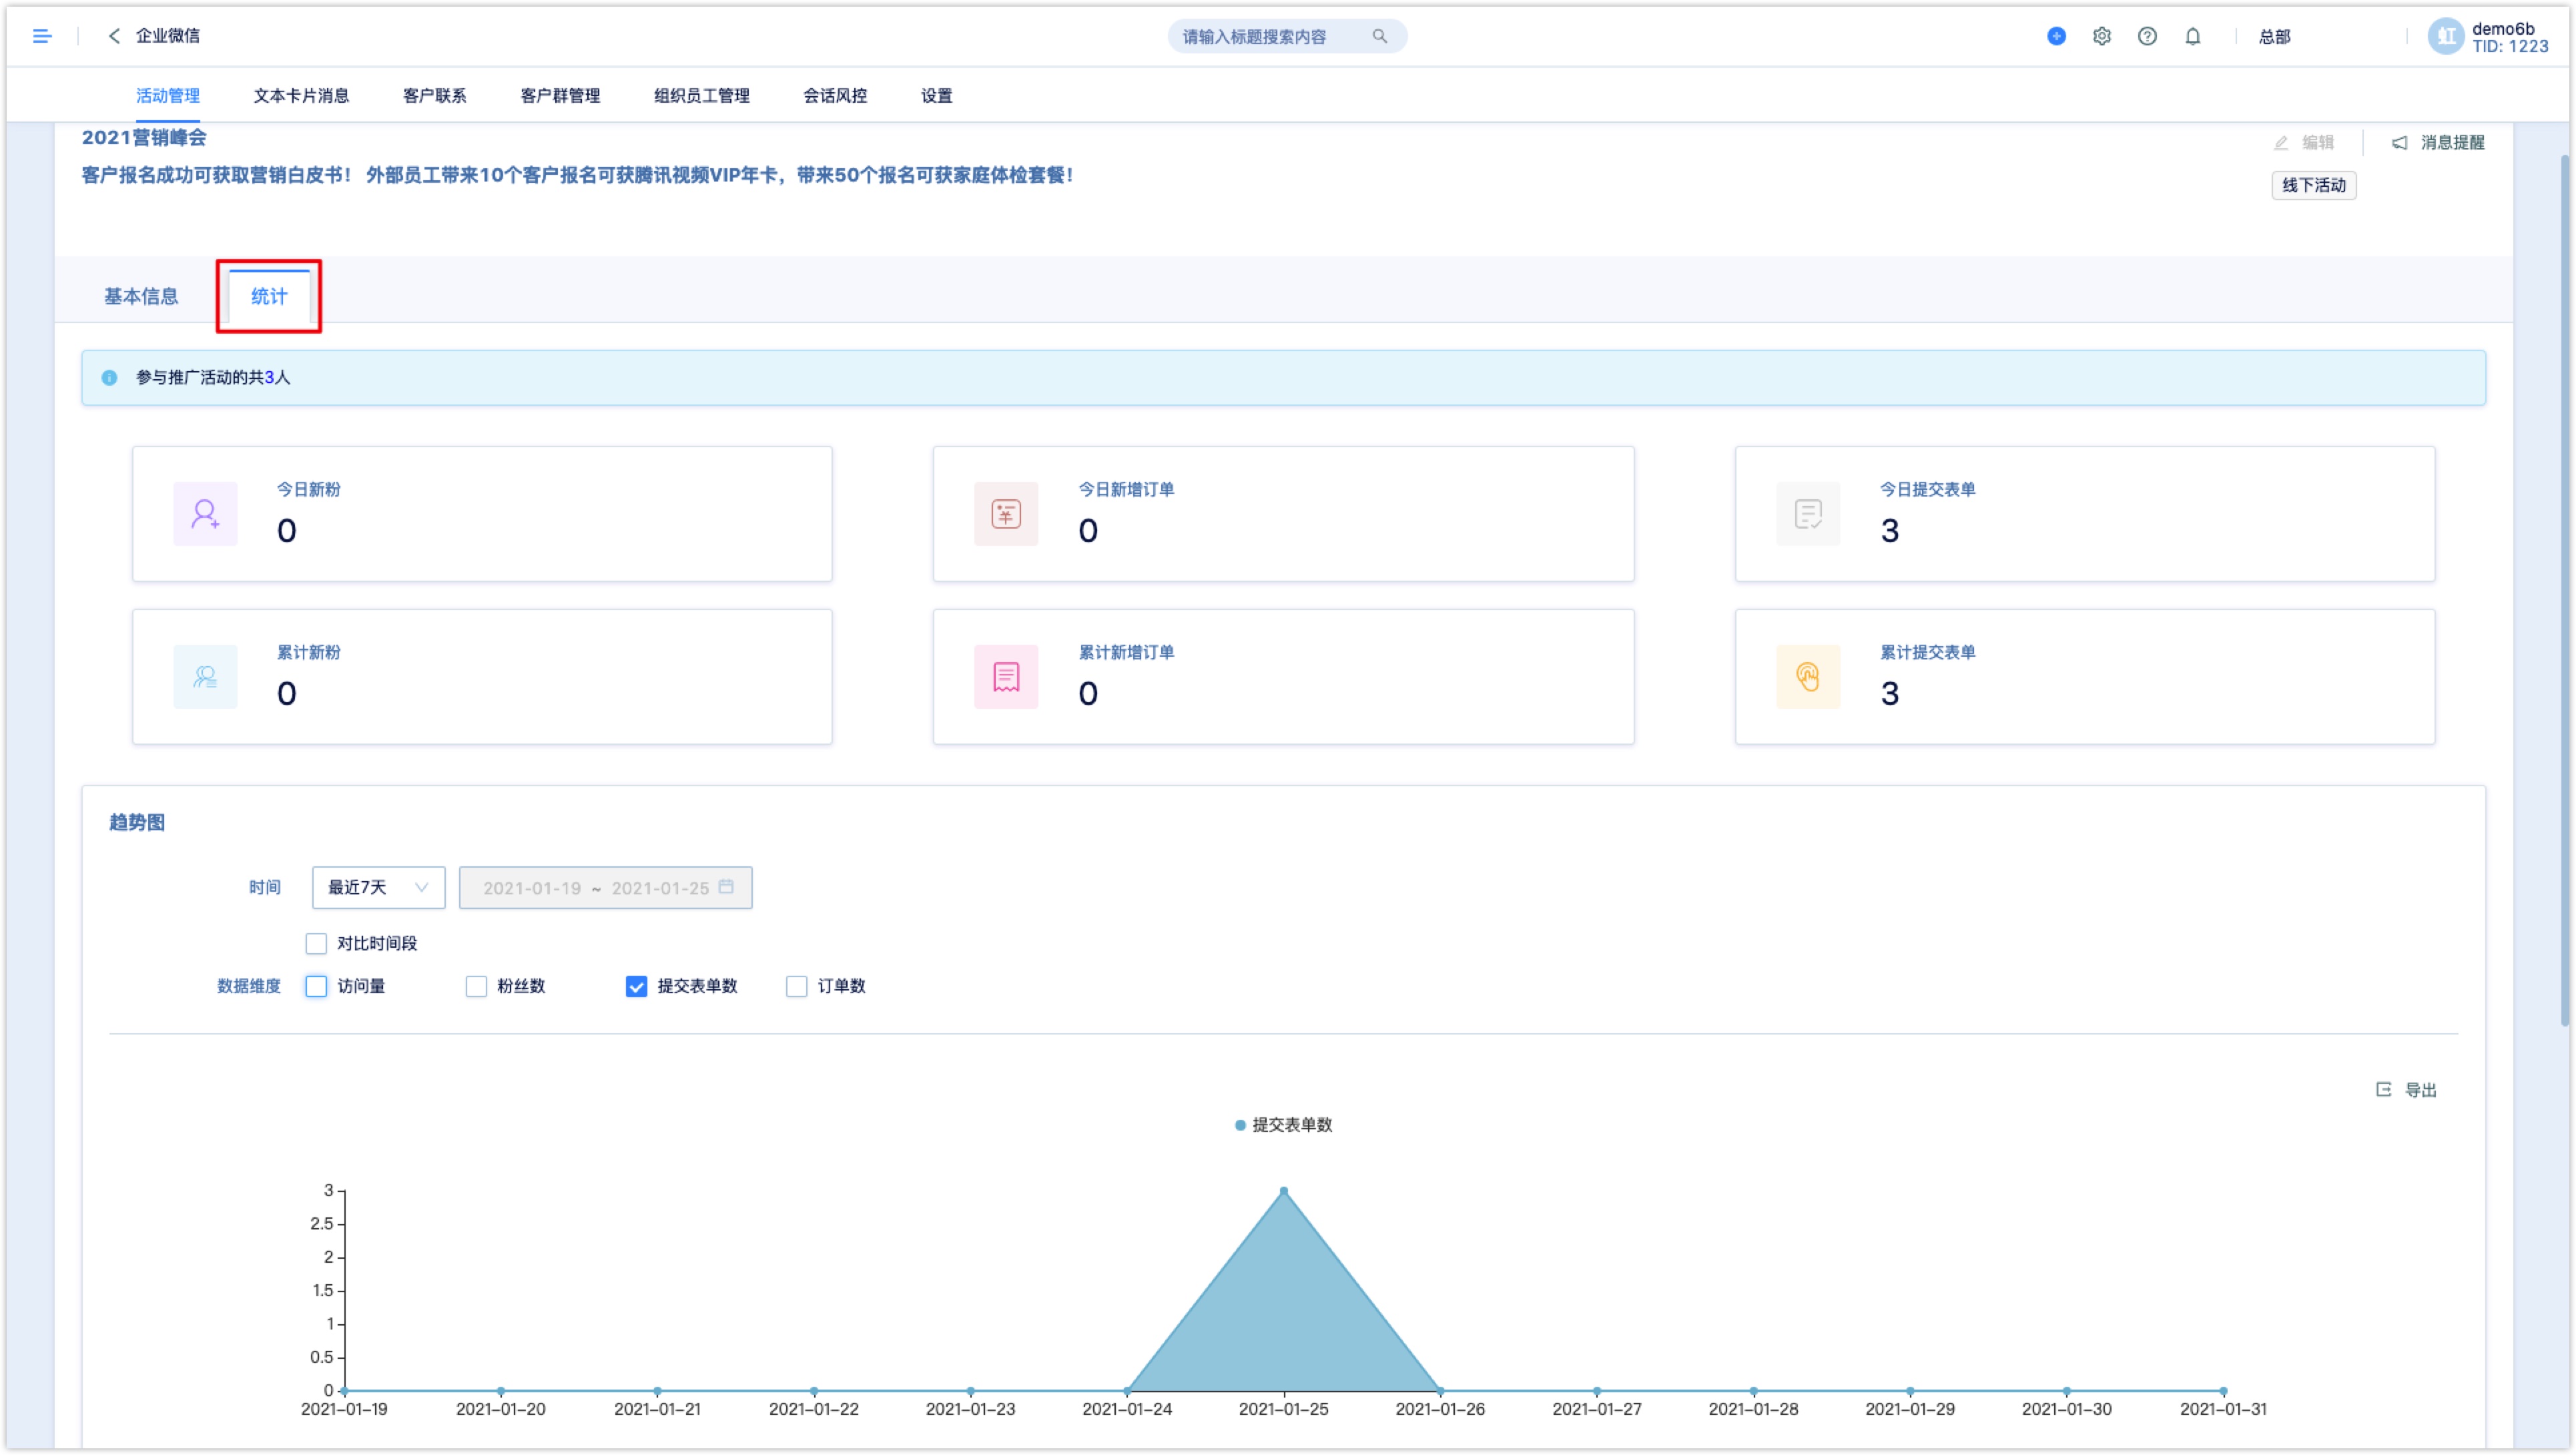Expand the 最近7天 time dropdown
The width and height of the screenshot is (2576, 1455).
[378, 888]
